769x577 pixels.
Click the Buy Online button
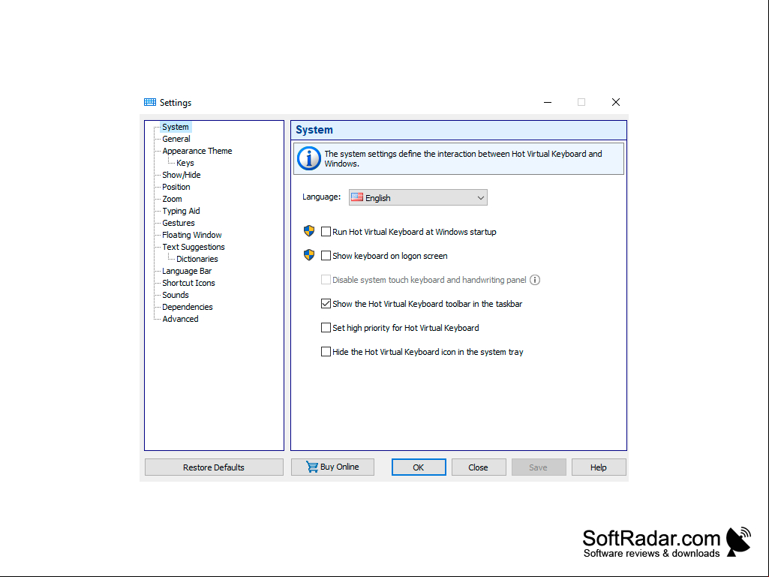tap(332, 467)
